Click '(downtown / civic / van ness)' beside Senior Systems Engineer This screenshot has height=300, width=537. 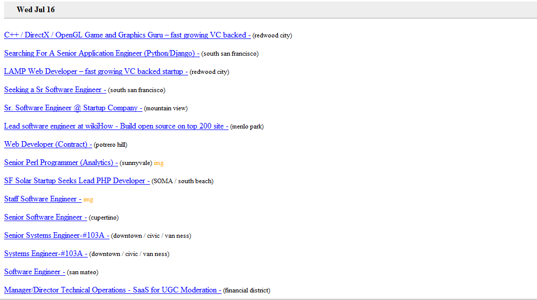click(151, 236)
